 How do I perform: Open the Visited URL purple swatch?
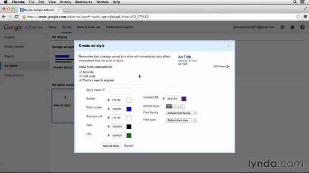pyautogui.click(x=183, y=99)
